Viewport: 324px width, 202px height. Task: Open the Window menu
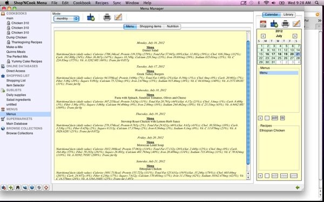pyautogui.click(x=132, y=3)
